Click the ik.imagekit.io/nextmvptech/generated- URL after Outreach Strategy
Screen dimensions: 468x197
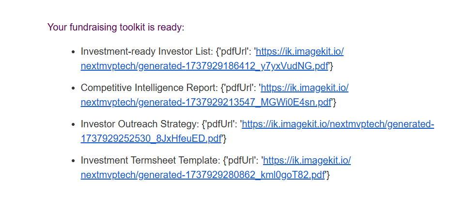pyautogui.click(x=338, y=124)
